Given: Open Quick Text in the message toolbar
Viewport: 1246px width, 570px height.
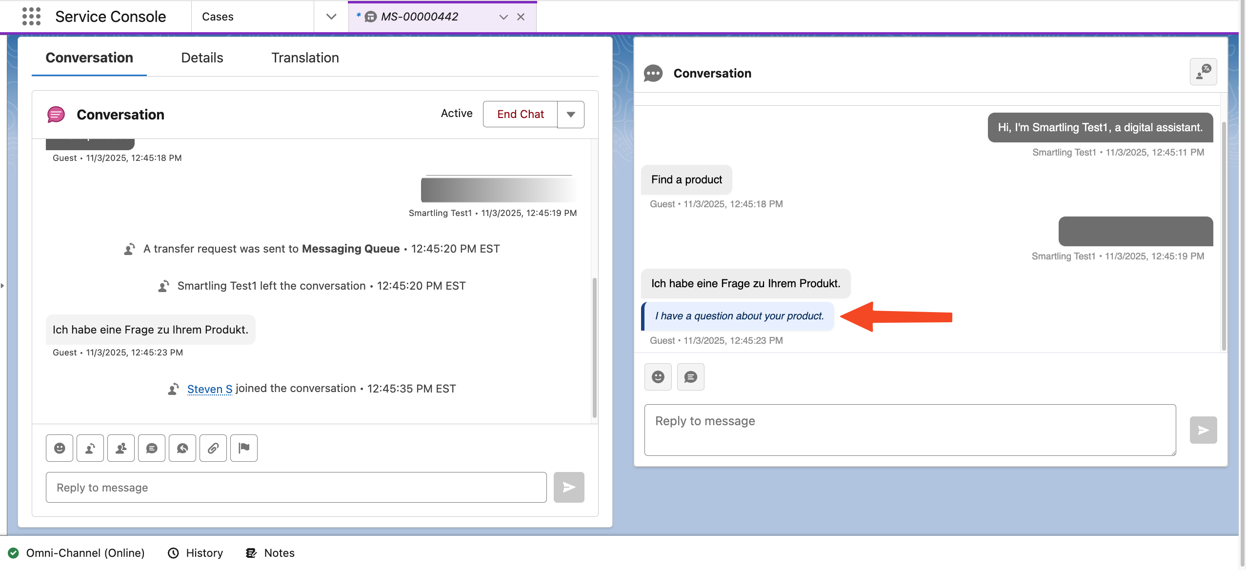Looking at the screenshot, I should (x=152, y=448).
